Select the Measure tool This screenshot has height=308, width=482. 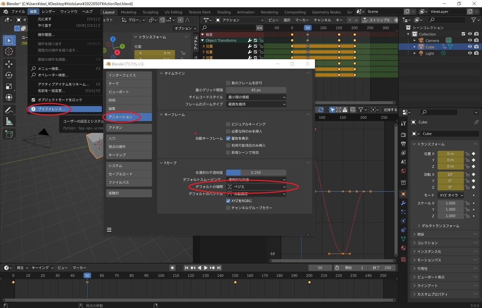coord(9,121)
